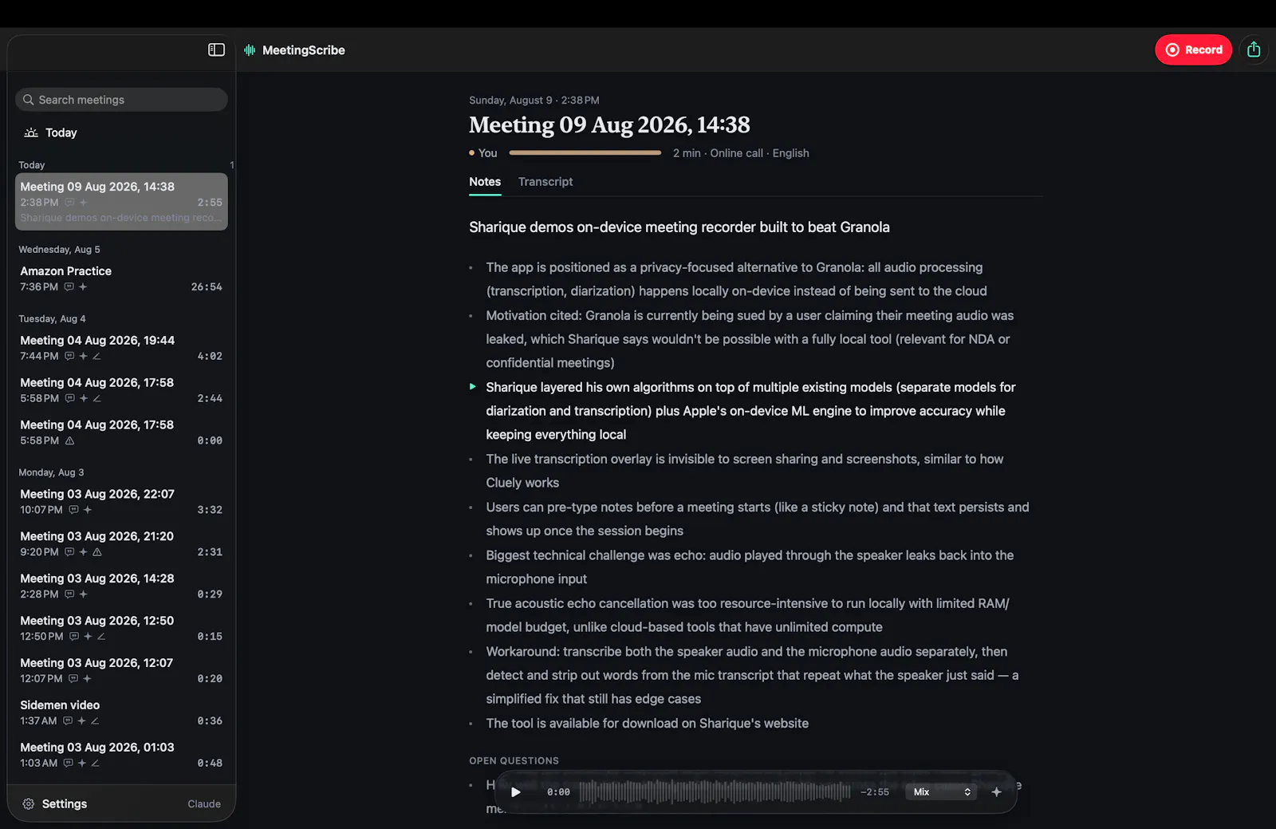This screenshot has width=1276, height=829.
Task: Click transcript bubble icon on 1:03 AM meeting
Action: click(69, 764)
